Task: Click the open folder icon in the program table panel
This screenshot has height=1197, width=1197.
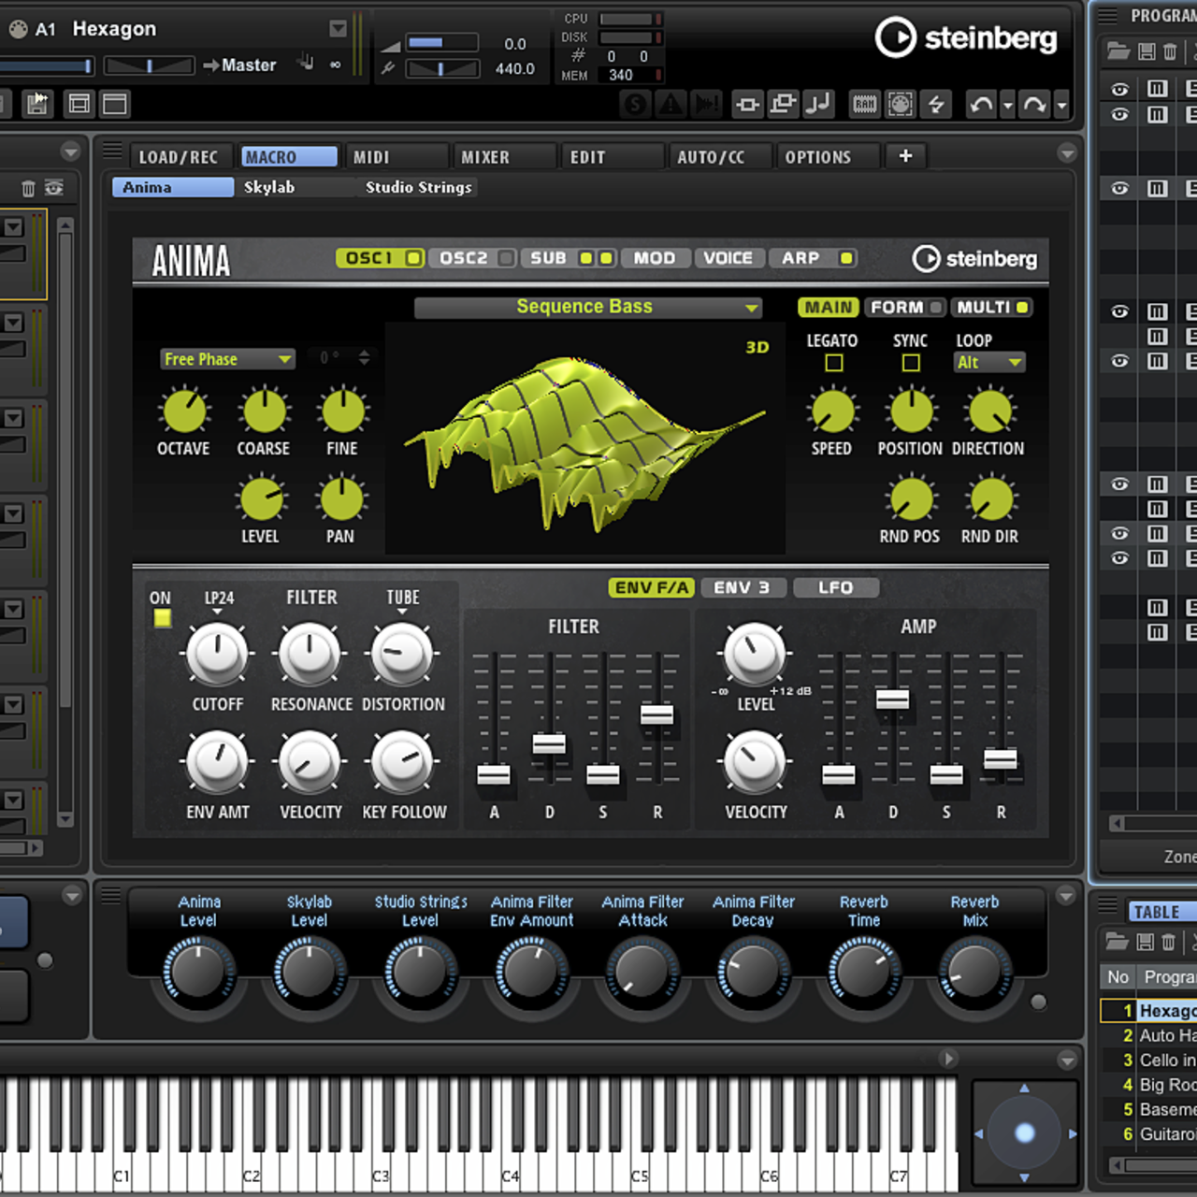Action: (x=1117, y=942)
